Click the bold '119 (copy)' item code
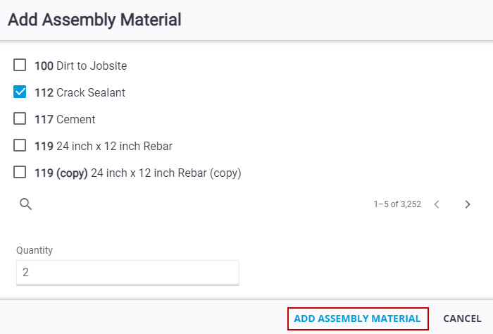Image resolution: width=493 pixels, height=334 pixels. coord(61,173)
